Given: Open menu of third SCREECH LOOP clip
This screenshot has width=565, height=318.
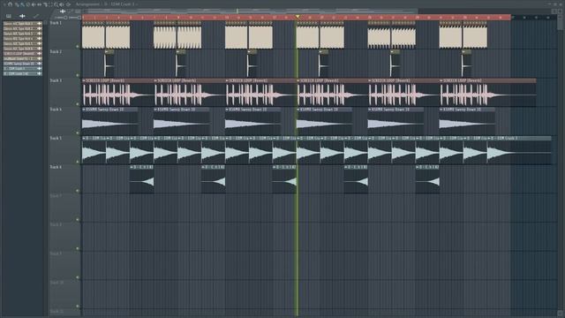Looking at the screenshot, I should pos(227,80).
